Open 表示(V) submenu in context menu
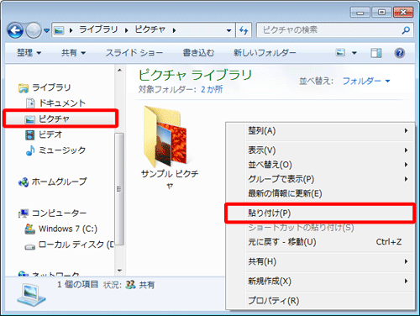This screenshot has width=420, height=316. click(320, 150)
